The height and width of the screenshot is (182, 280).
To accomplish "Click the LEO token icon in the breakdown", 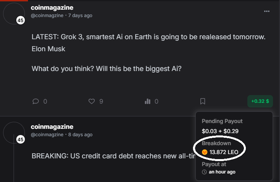I will click(204, 152).
